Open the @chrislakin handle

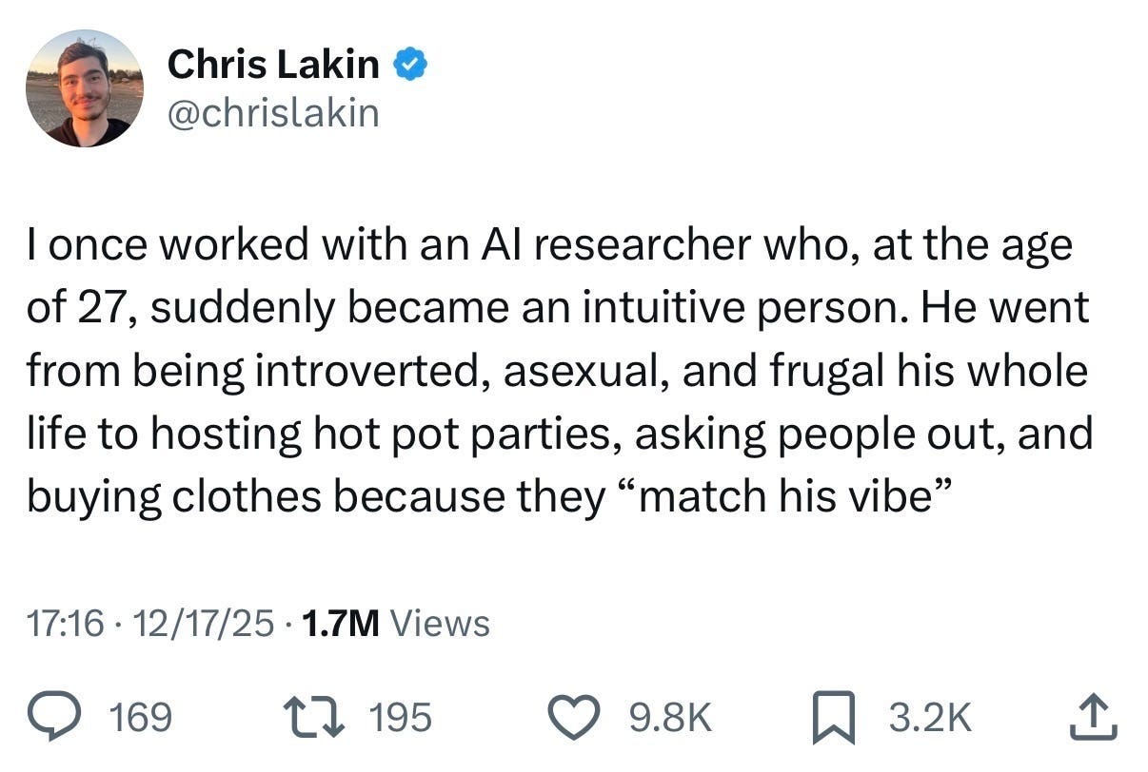pyautogui.click(x=274, y=112)
